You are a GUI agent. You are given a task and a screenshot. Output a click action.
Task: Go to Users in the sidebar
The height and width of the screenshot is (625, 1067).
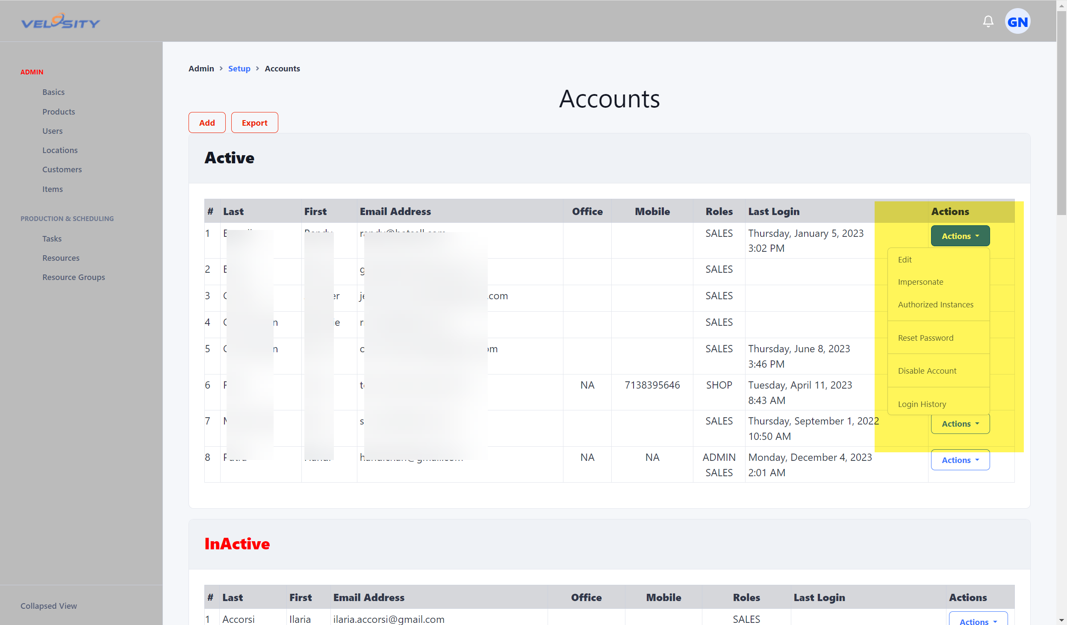53,131
